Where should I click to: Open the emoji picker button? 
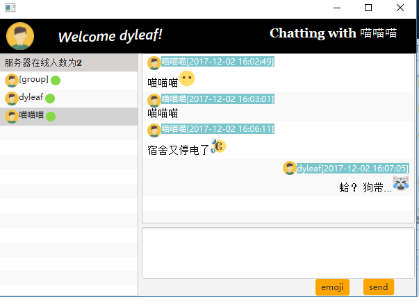(x=332, y=287)
